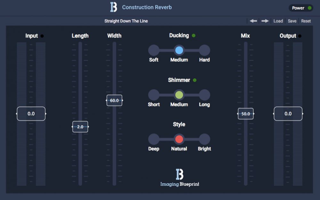Click the previous preset left arrow
320x200 pixels.
coord(253,21)
